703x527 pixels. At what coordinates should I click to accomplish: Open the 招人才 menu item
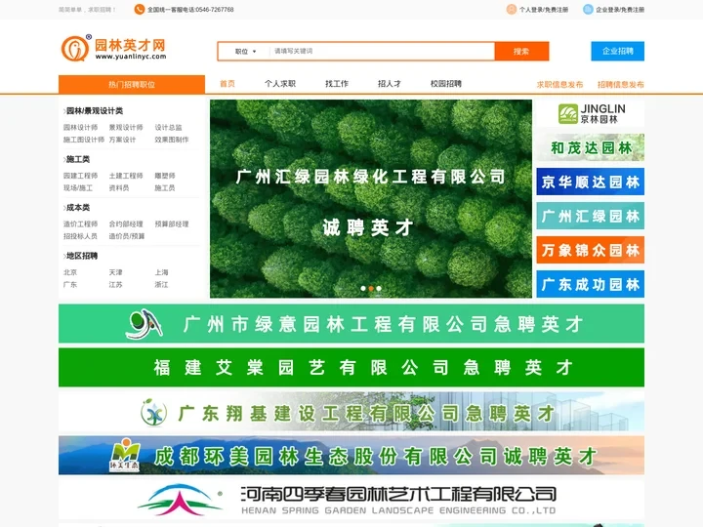[x=390, y=84]
